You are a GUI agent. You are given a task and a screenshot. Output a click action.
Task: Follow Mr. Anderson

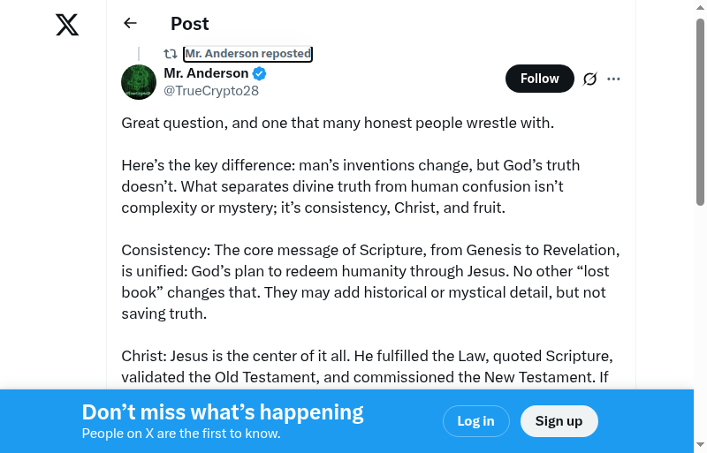pyautogui.click(x=539, y=79)
